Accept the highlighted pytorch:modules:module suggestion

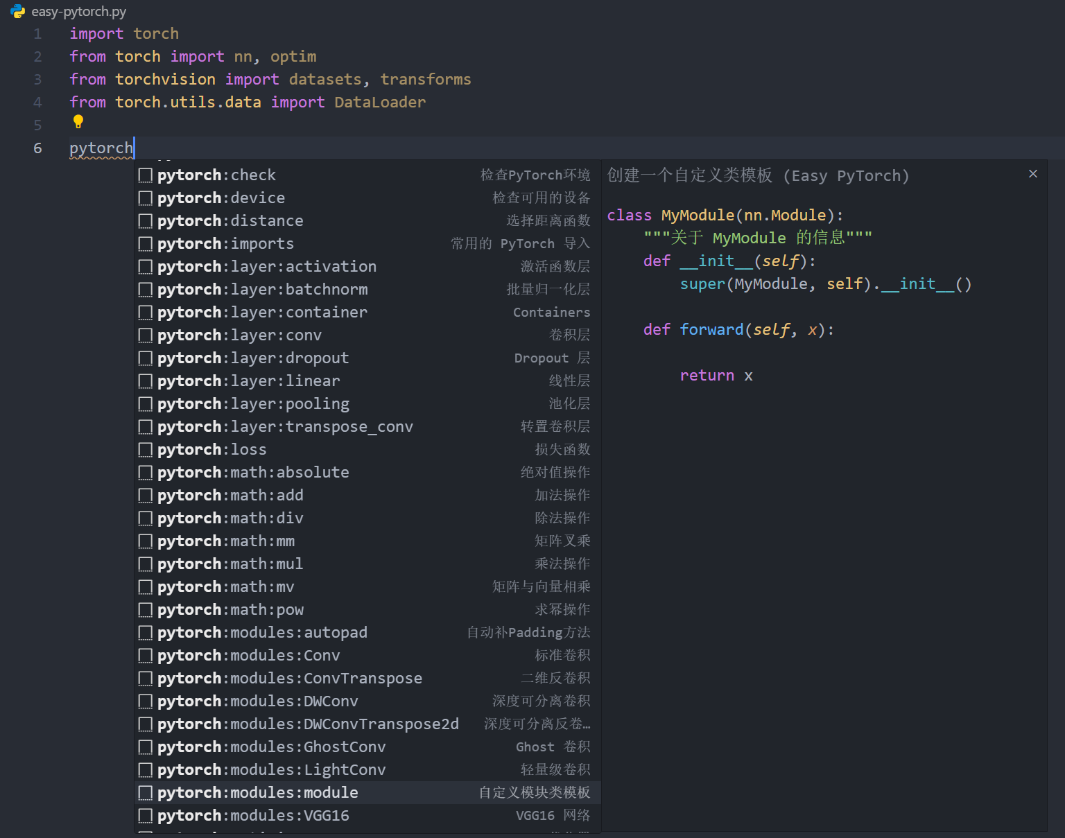pos(367,793)
